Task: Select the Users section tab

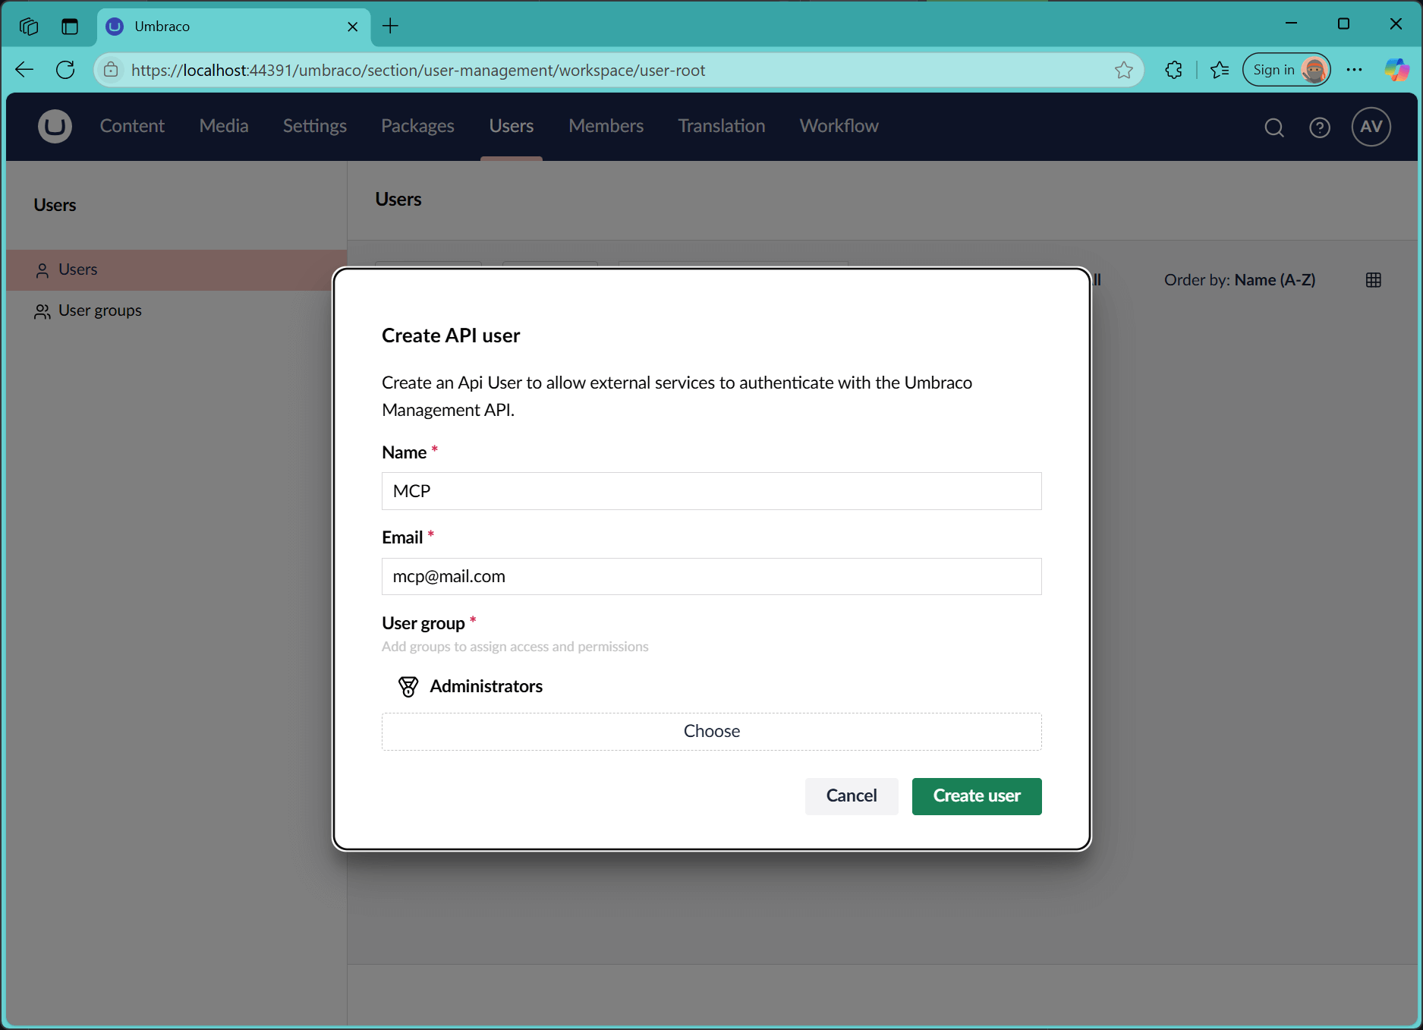Action: pos(512,126)
